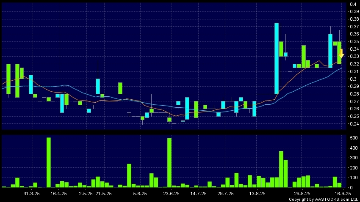This screenshot has width=360, height=202.
Task: Click the 300 volume axis label
Action: pos(354,158)
